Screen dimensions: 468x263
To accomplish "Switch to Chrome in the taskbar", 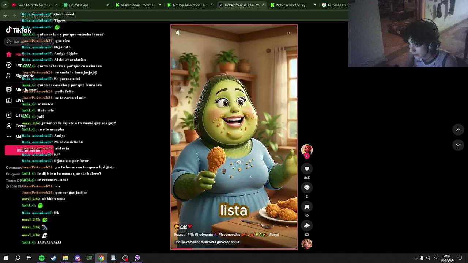I will [101, 258].
